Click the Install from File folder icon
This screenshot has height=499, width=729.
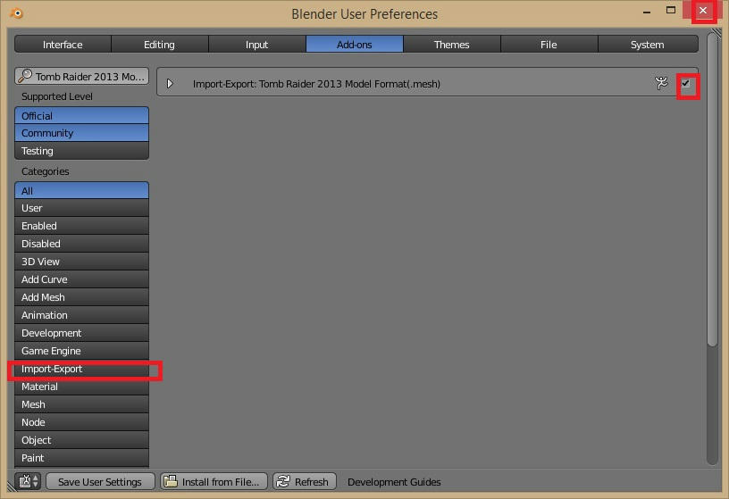171,481
